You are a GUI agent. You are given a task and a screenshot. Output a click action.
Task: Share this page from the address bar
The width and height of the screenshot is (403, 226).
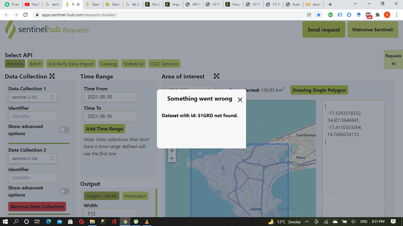coord(309,15)
